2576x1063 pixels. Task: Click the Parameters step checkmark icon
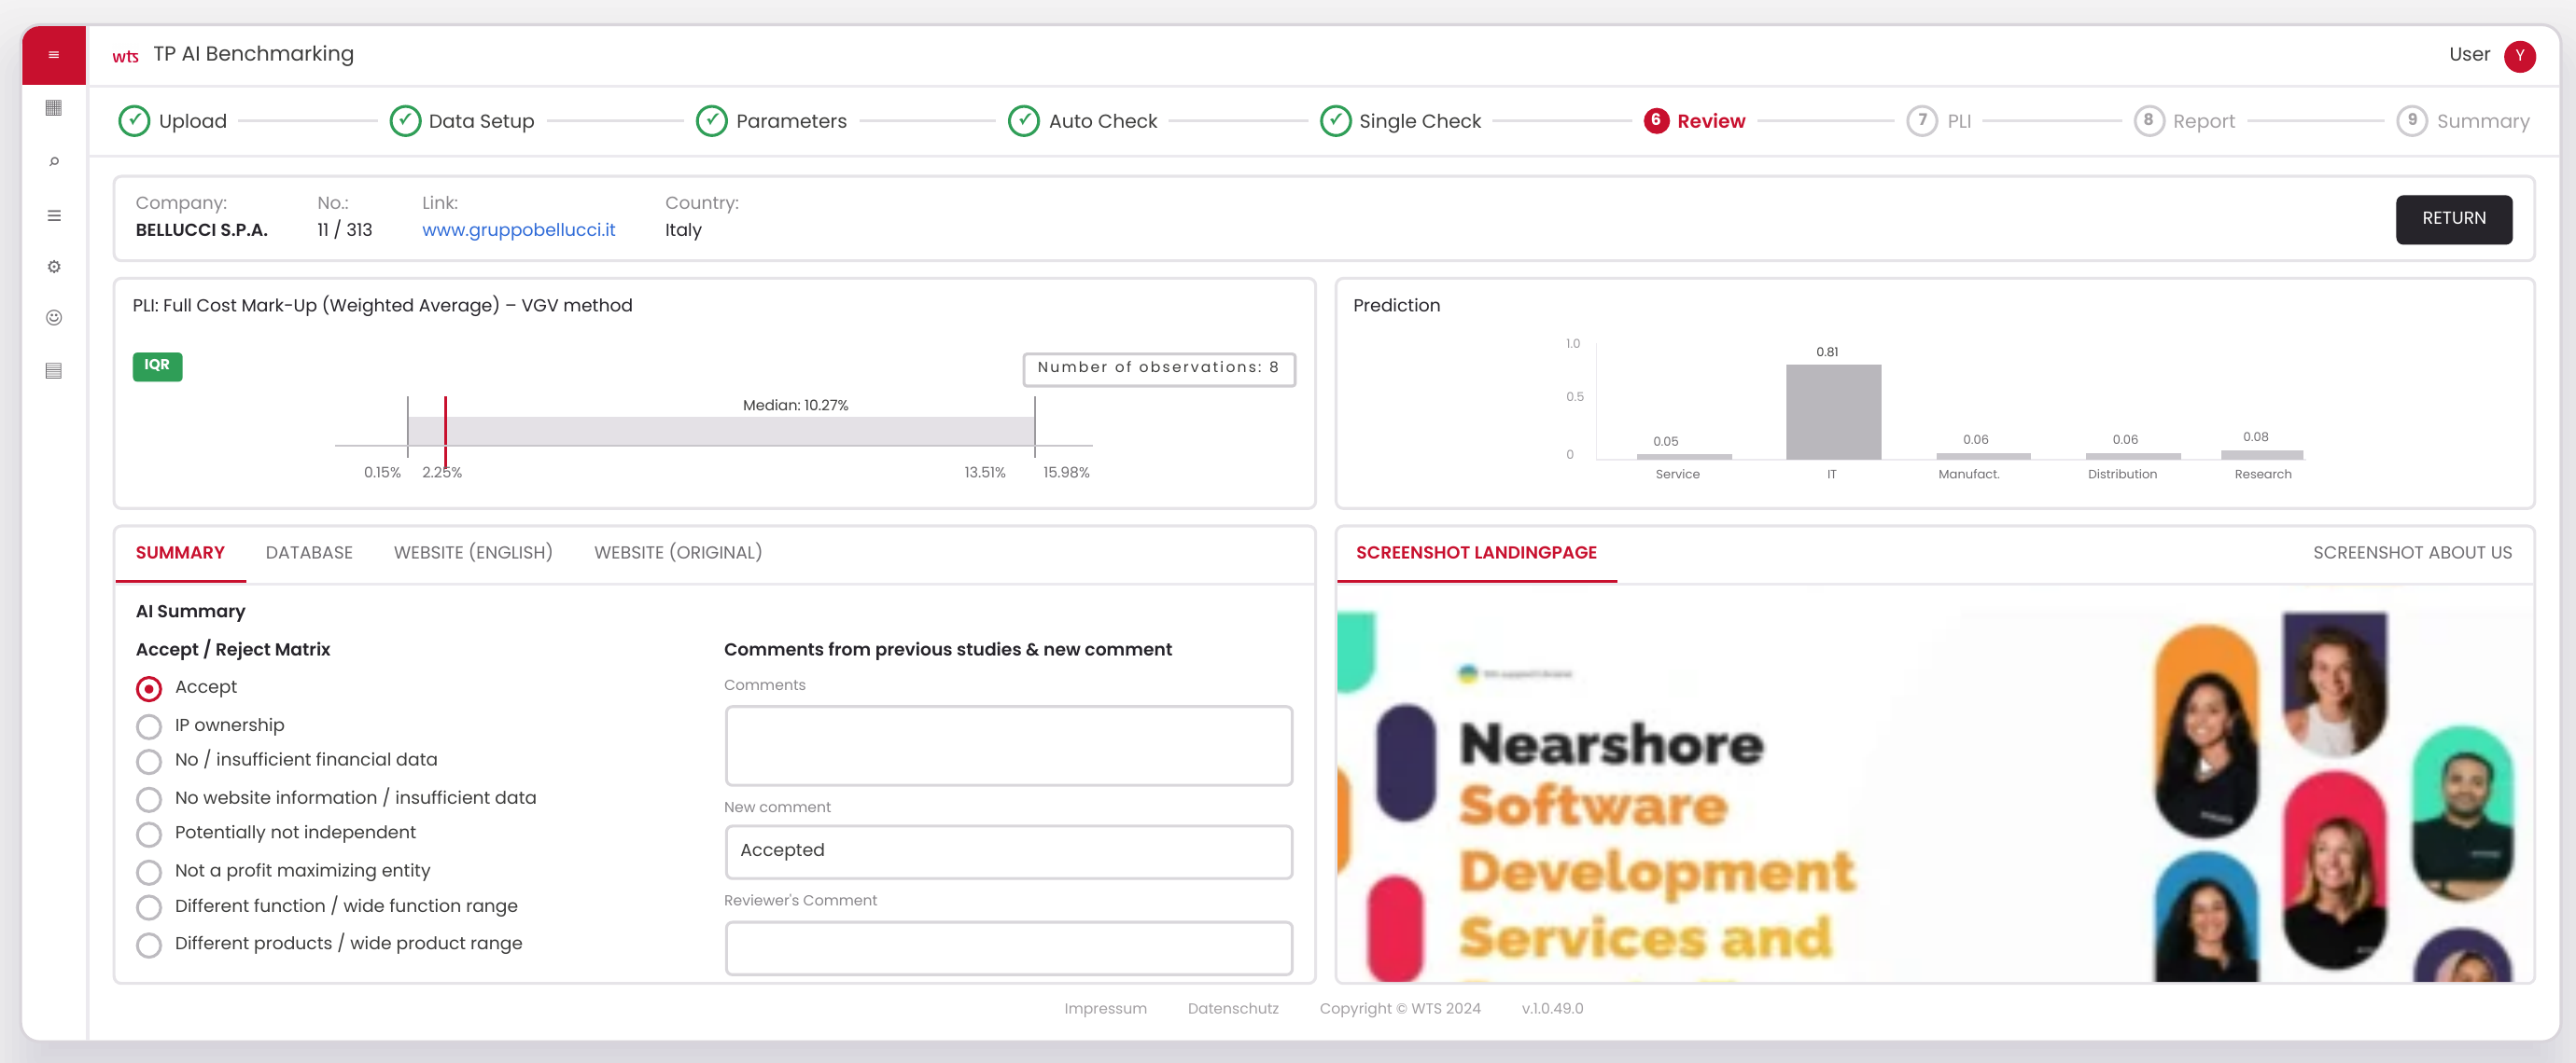pos(711,121)
